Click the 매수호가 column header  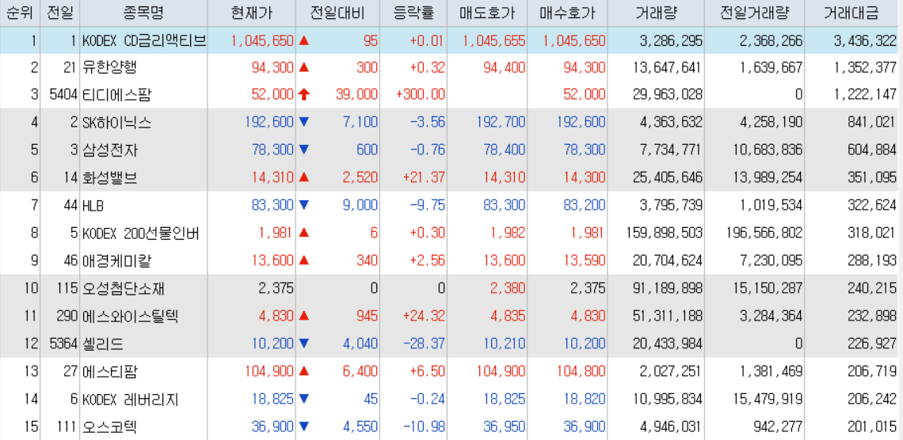point(568,13)
